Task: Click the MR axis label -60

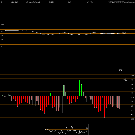Action: (132, 110)
